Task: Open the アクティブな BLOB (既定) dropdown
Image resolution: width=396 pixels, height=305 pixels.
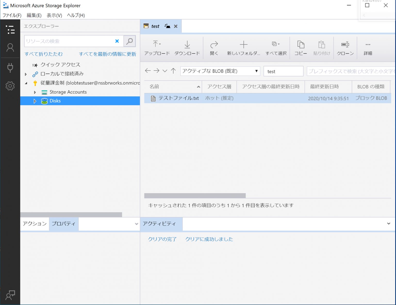Action: pos(220,71)
